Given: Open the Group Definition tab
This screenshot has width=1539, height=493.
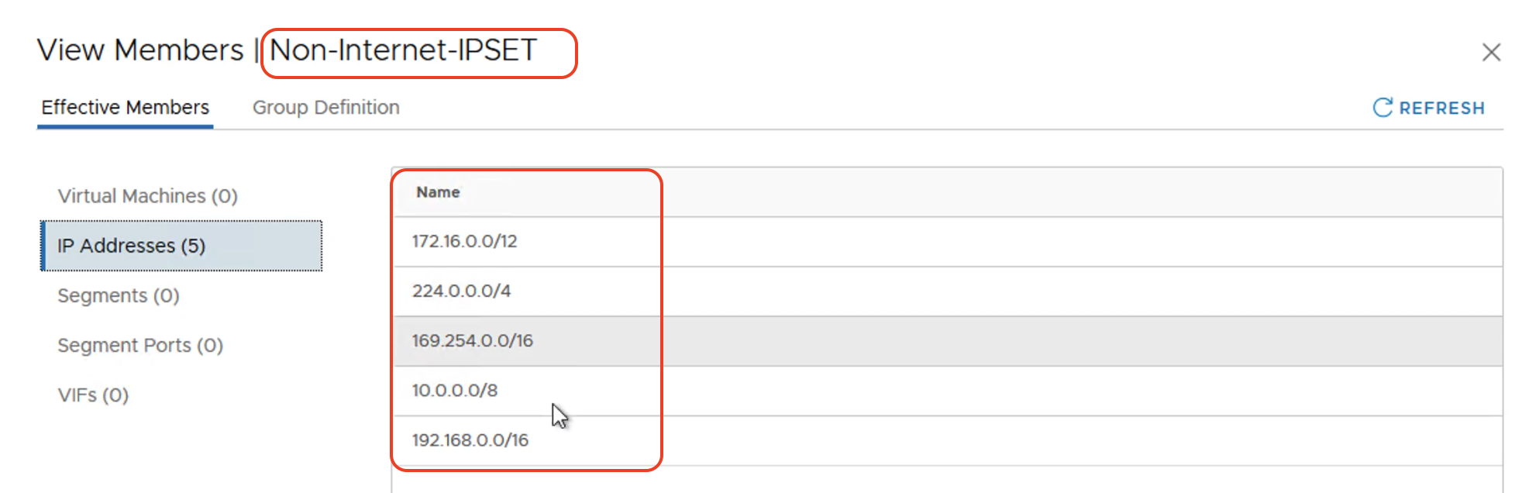Looking at the screenshot, I should click(x=326, y=107).
